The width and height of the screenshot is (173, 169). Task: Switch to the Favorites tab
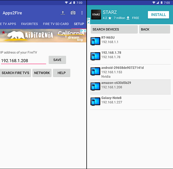(x=29, y=24)
